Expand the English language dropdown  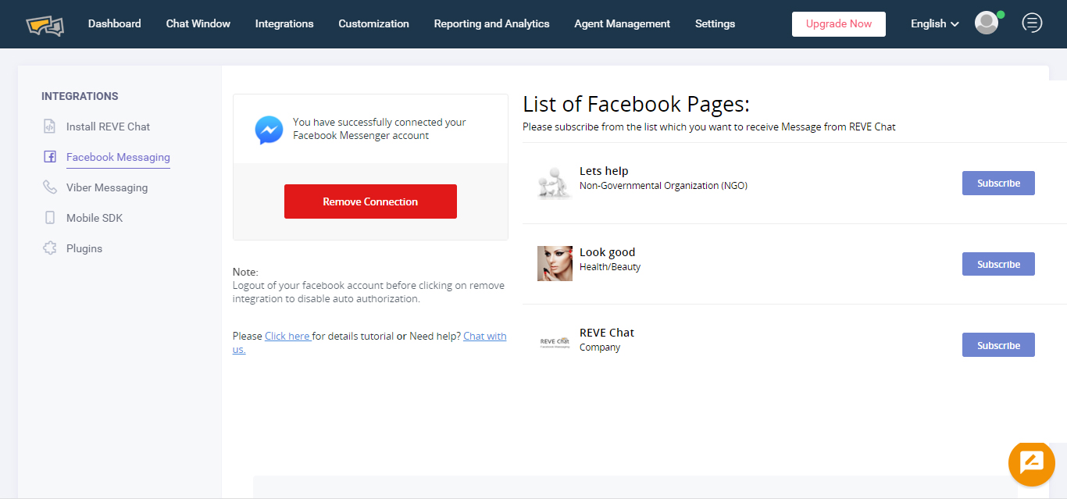[934, 23]
